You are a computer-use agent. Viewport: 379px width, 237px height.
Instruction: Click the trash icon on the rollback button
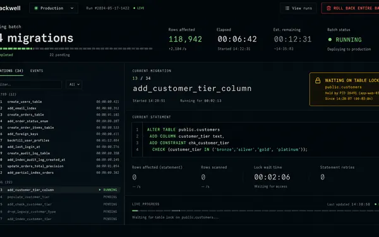(328, 8)
